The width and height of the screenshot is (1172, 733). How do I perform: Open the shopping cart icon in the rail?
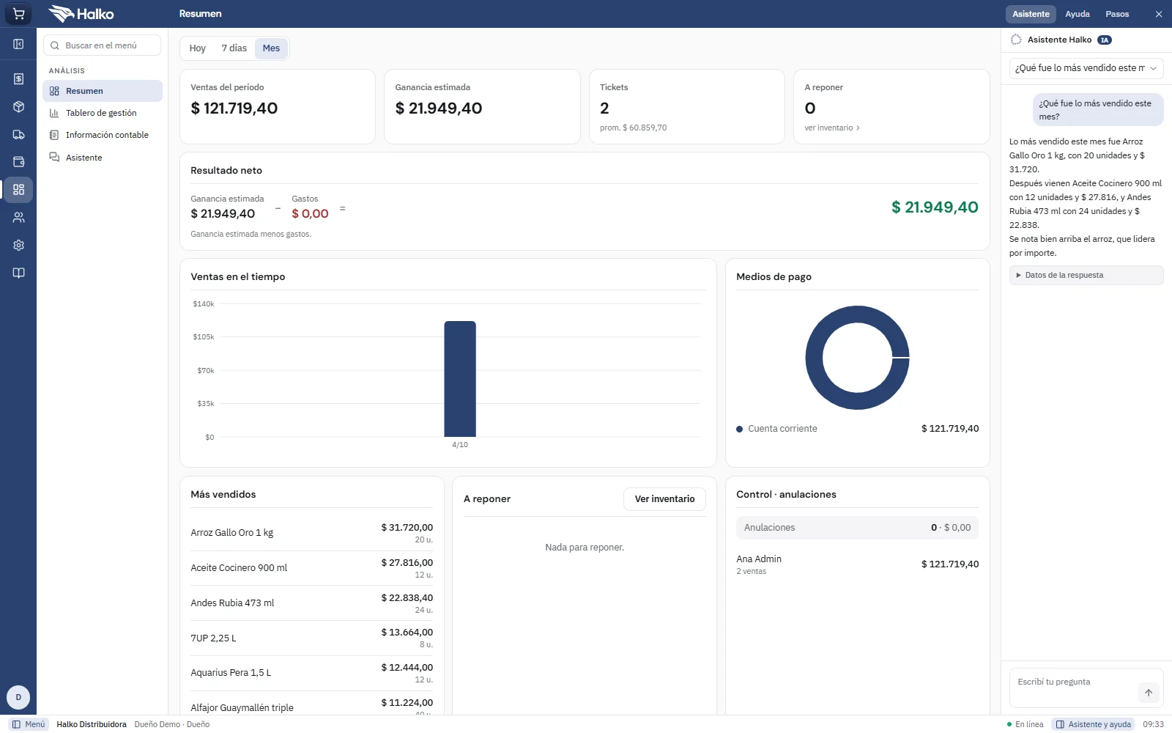(18, 14)
